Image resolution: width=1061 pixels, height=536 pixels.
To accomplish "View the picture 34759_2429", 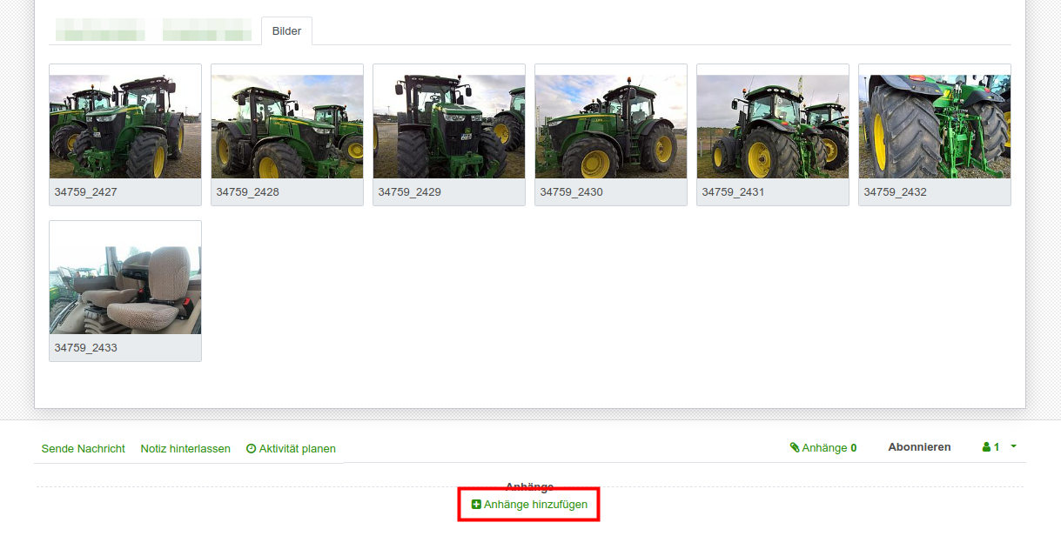I will click(x=449, y=126).
